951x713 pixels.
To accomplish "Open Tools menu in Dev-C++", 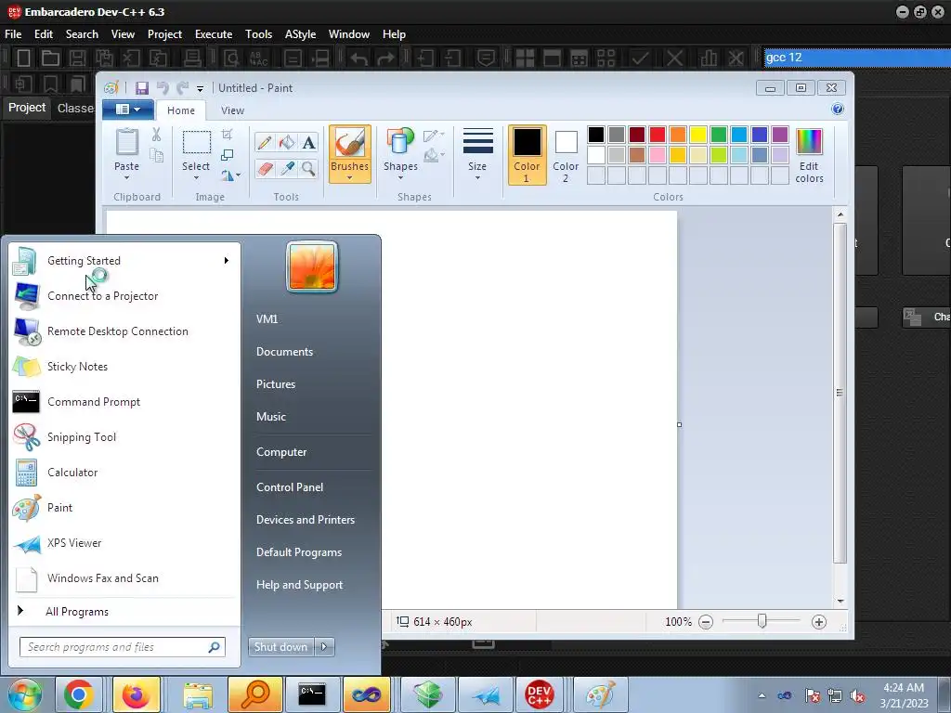I will (258, 34).
